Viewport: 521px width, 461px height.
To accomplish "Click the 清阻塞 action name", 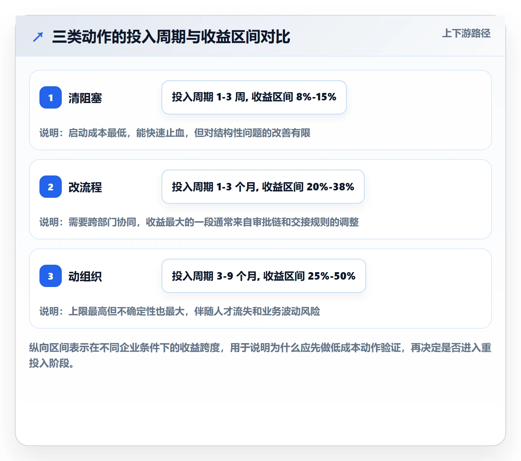I will (85, 98).
